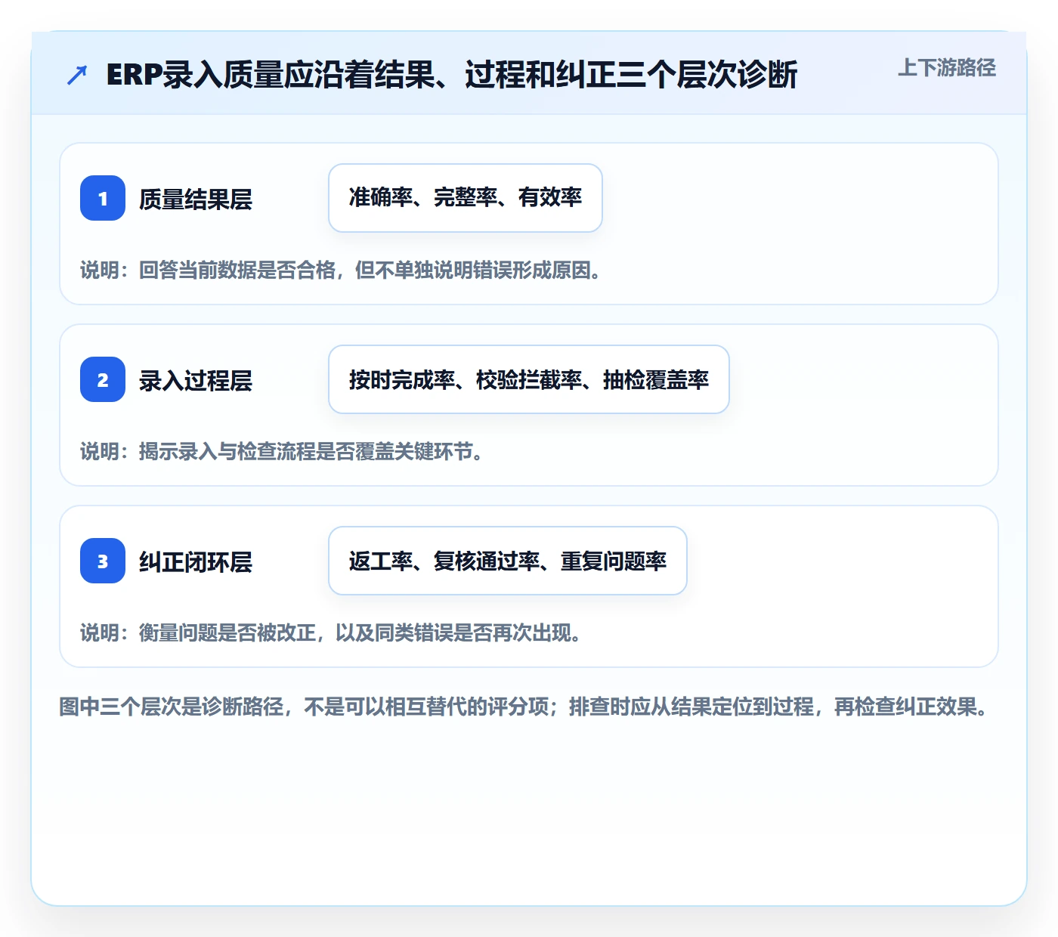This screenshot has height=937, width=1058.
Task: Click the 上下游路径 label in the header
Action: click(946, 68)
